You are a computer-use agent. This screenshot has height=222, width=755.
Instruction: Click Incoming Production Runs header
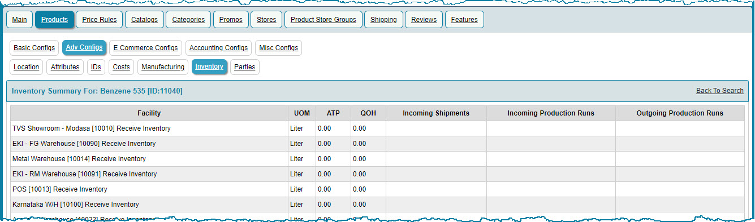[551, 113]
